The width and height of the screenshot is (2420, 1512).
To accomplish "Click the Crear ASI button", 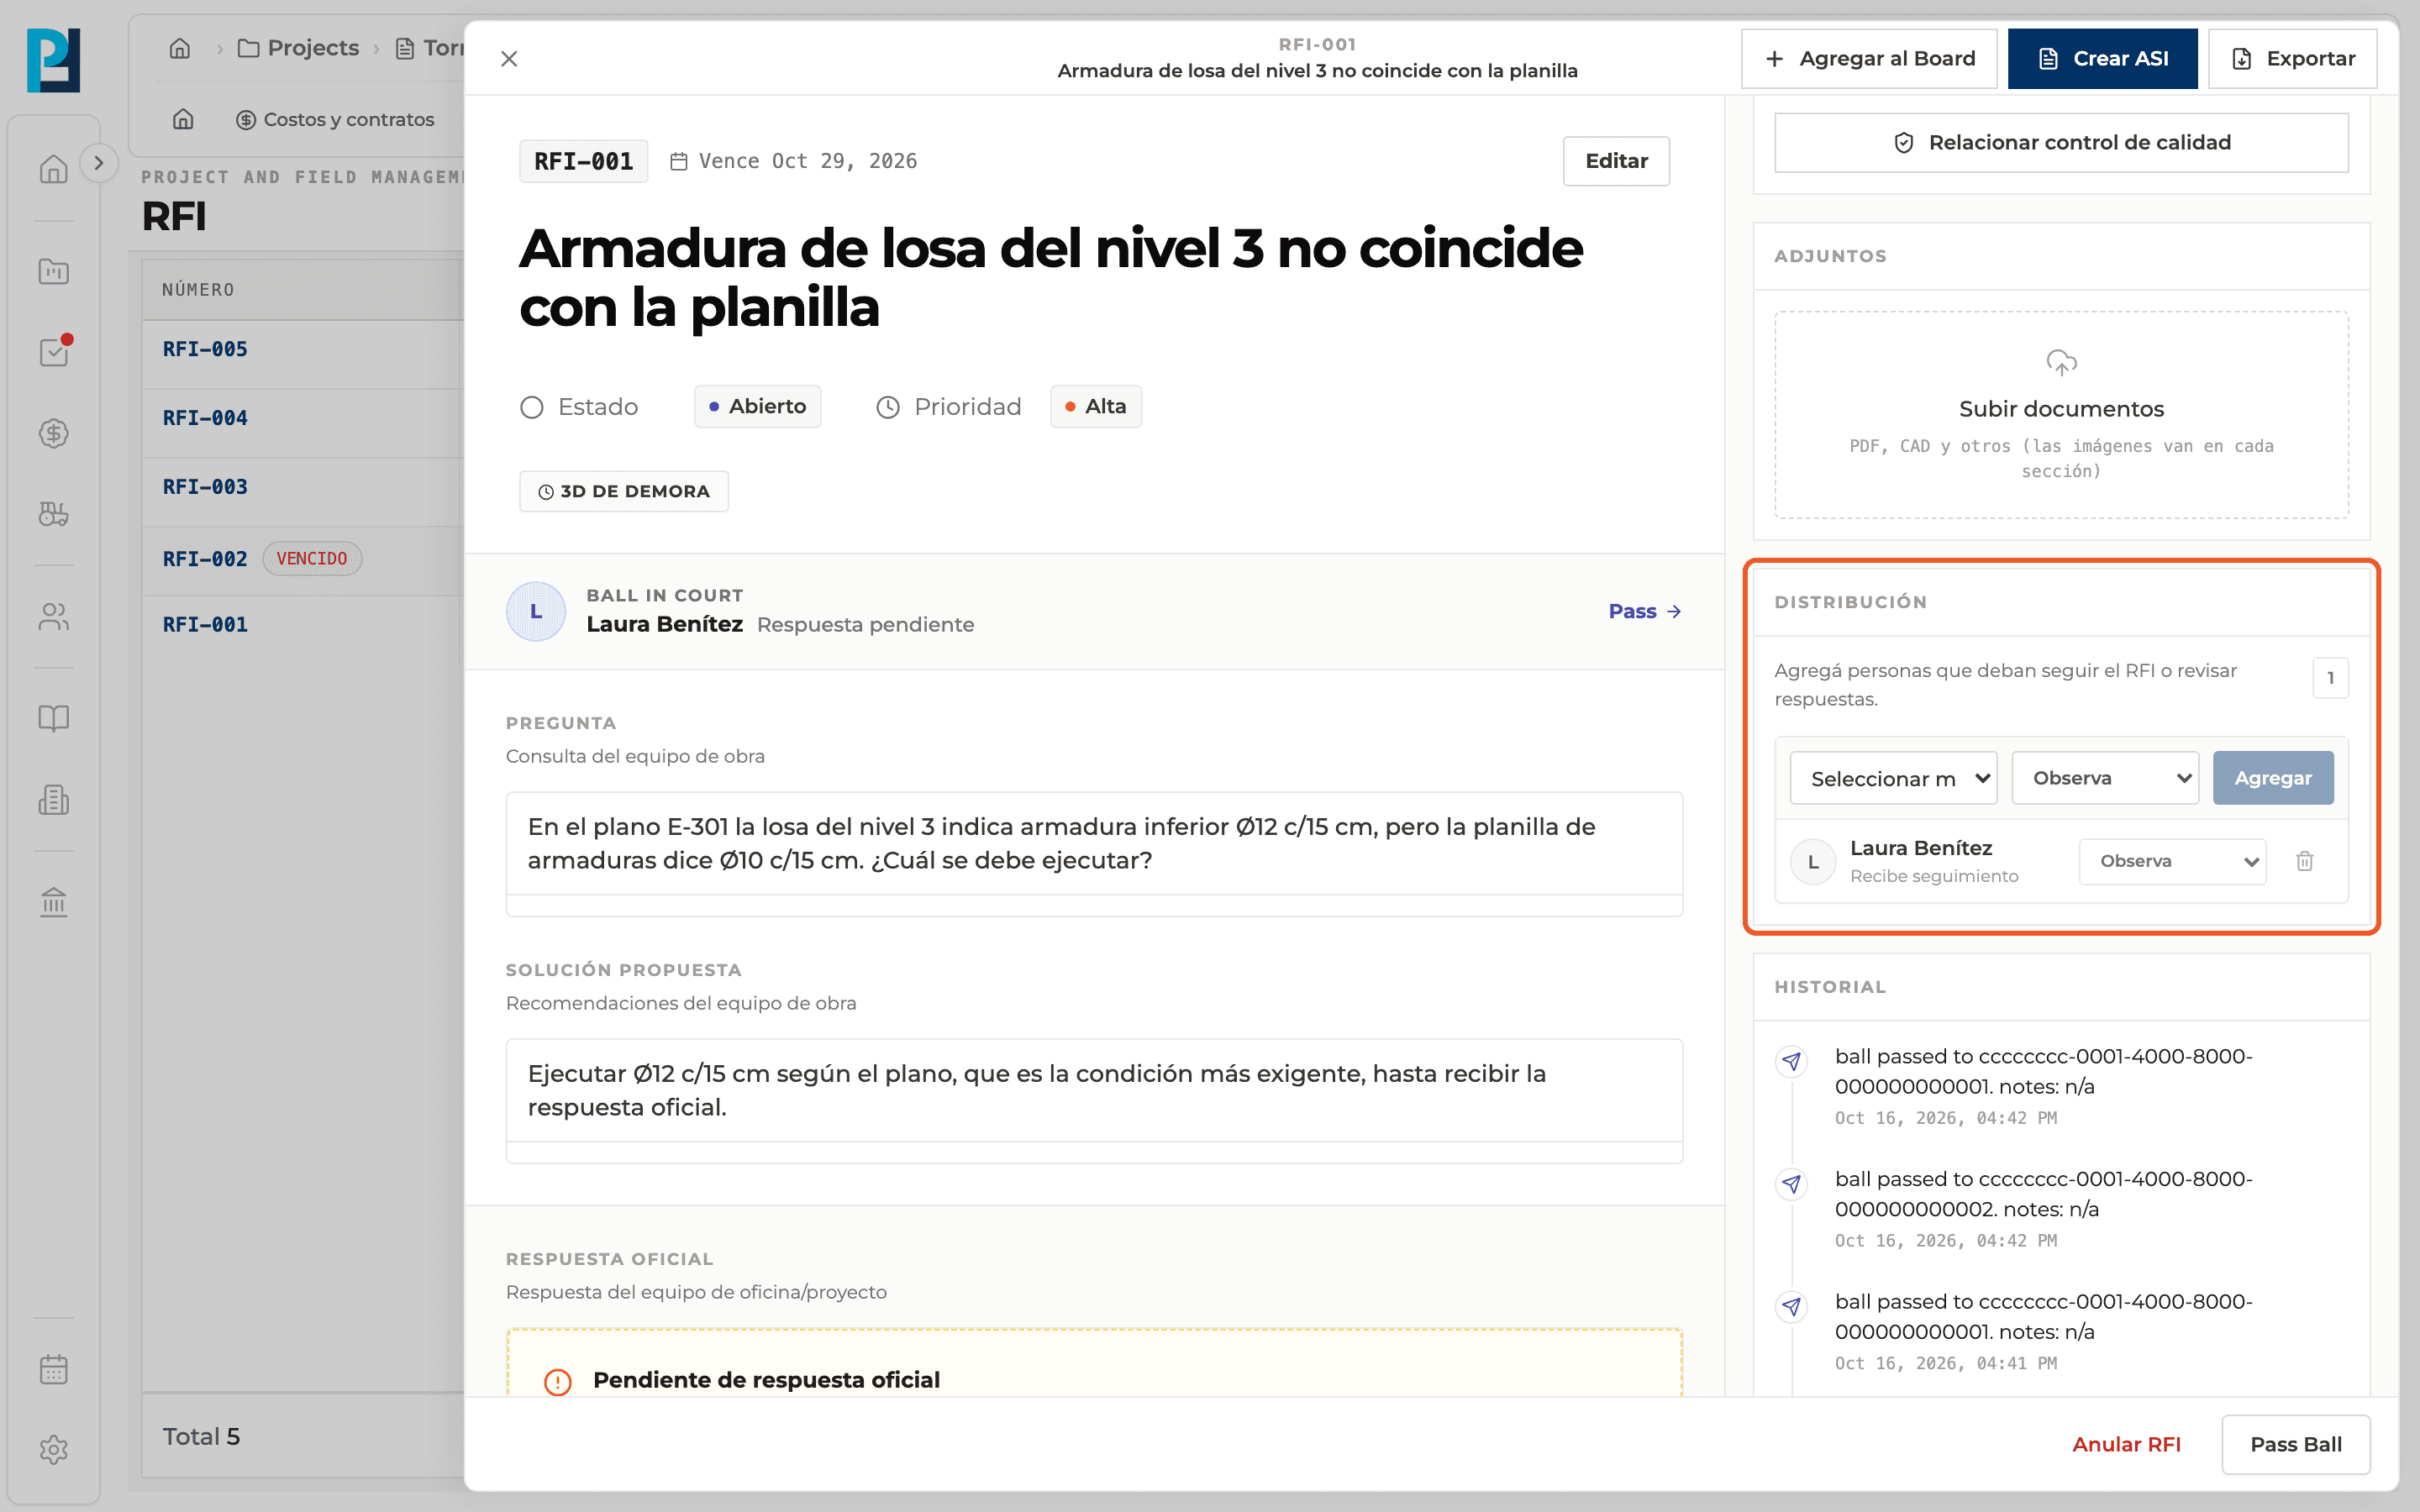I will click(2102, 59).
